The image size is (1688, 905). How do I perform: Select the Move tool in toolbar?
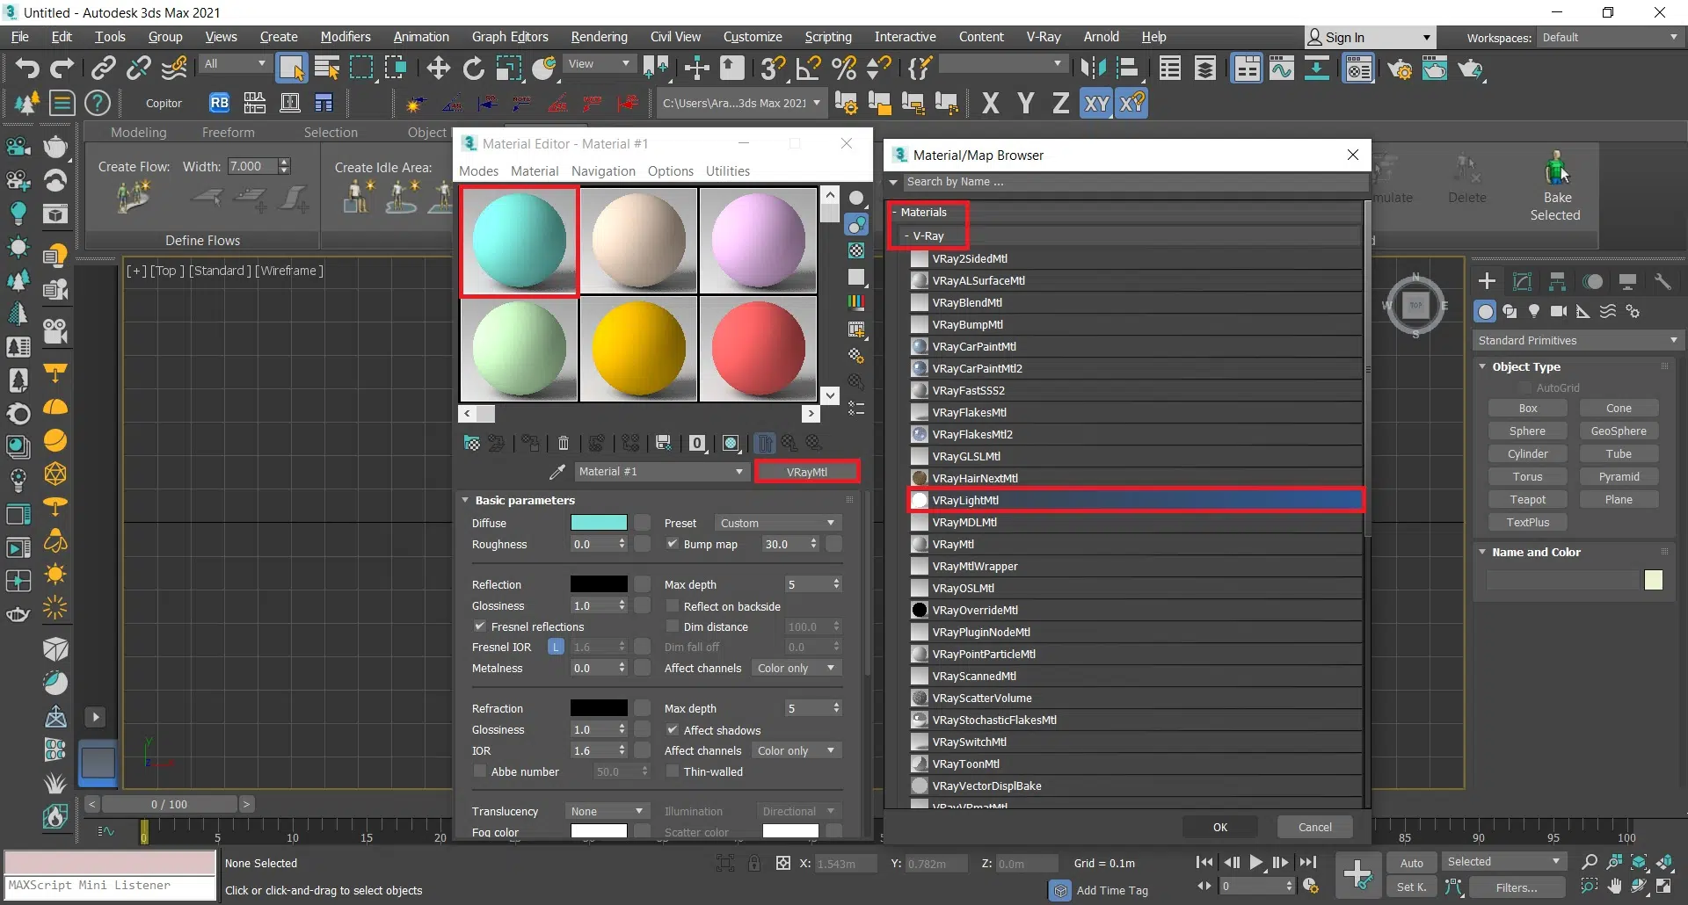coord(438,68)
